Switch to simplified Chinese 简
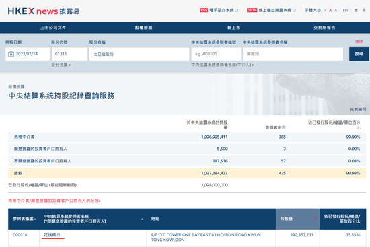This screenshot has width=370, height=247. [356, 10]
